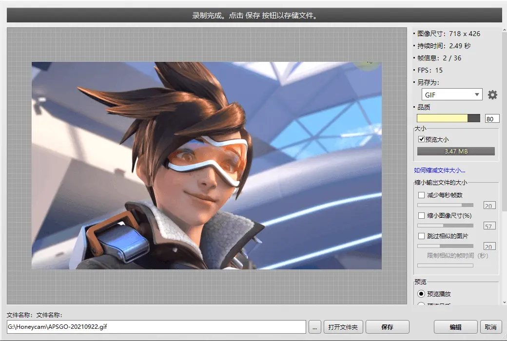Click the image size value box 57
507x341 pixels.
[x=489, y=226]
